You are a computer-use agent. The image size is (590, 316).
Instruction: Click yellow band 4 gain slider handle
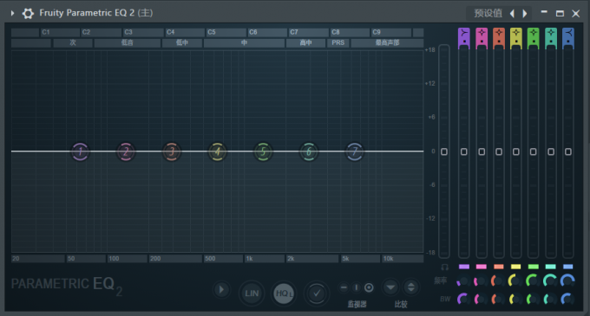[516, 152]
